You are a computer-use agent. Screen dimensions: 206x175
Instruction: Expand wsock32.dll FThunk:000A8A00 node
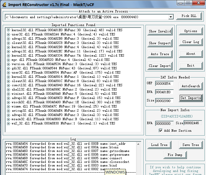click(x=8, y=102)
